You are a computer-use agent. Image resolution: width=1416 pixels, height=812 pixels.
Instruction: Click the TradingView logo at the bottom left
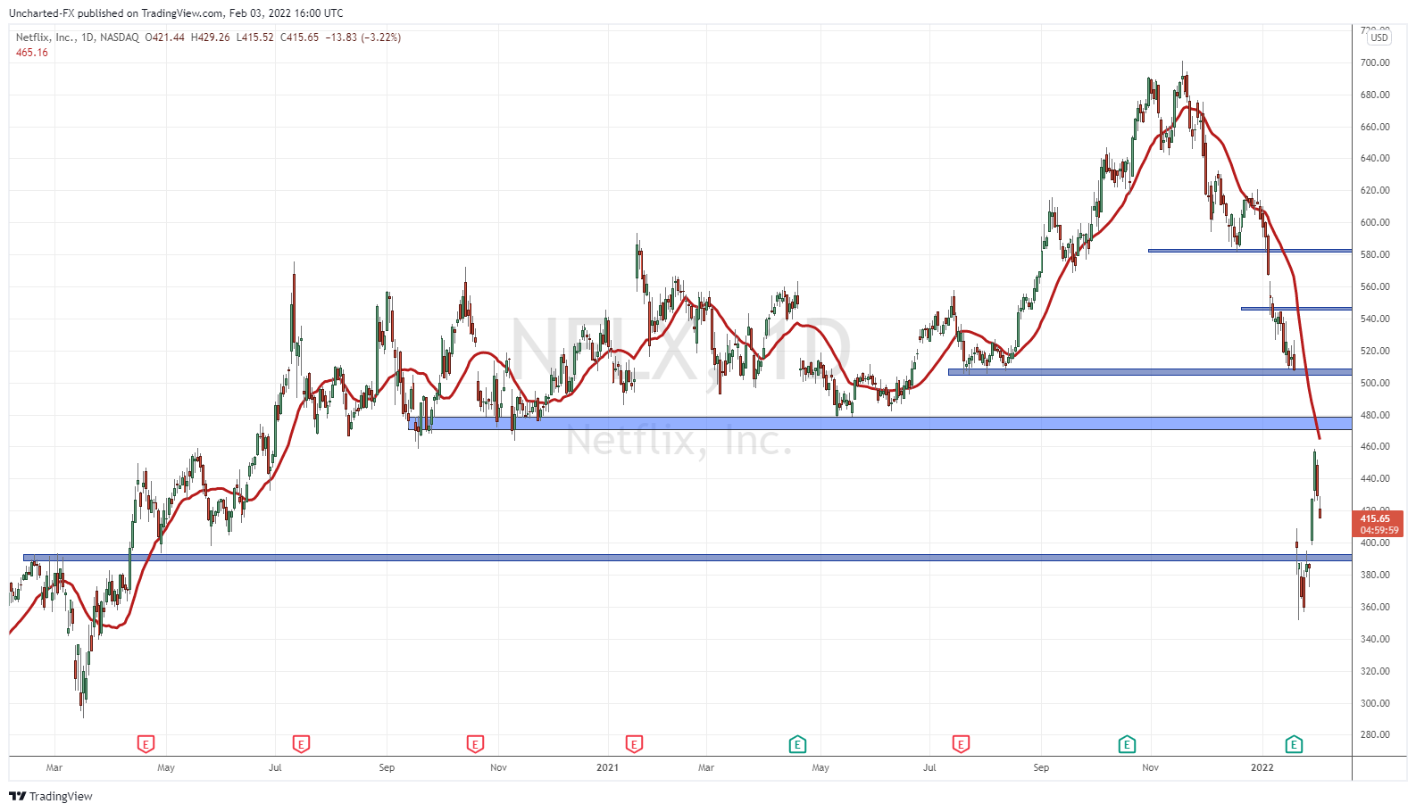click(x=51, y=796)
